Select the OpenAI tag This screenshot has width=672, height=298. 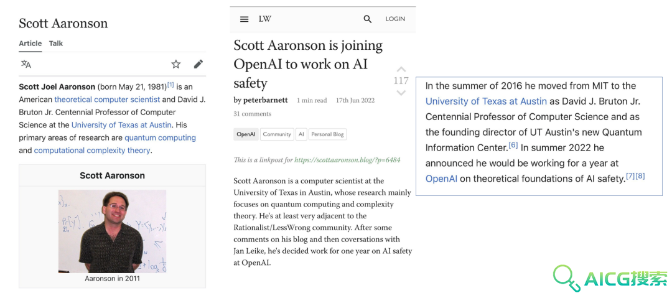[x=246, y=134]
